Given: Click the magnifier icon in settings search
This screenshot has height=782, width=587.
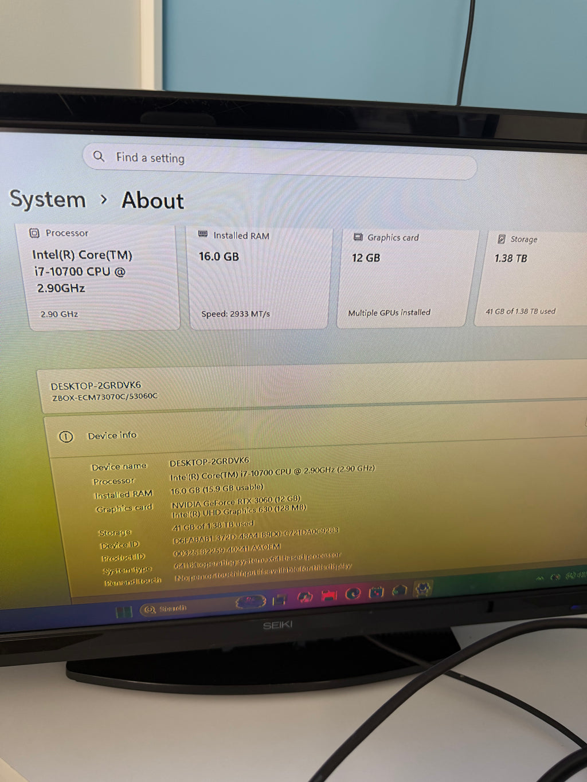Looking at the screenshot, I should click(99, 156).
